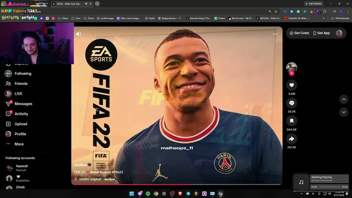Image resolution: width=352 pixels, height=198 pixels.
Task: Open the Chrome three-dot menu
Action: tap(347, 12)
